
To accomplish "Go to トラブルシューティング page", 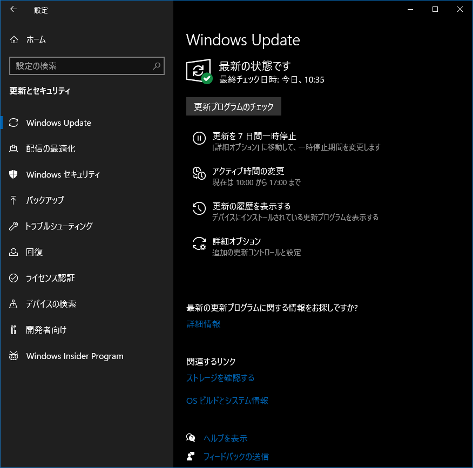I will point(59,226).
